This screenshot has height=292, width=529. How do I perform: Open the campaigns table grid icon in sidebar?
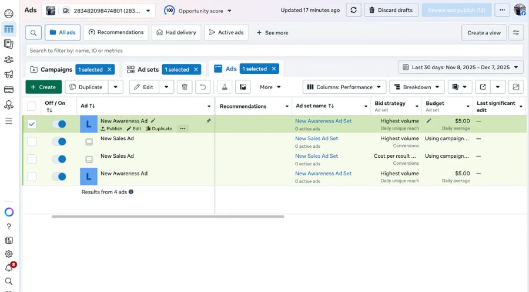9,29
